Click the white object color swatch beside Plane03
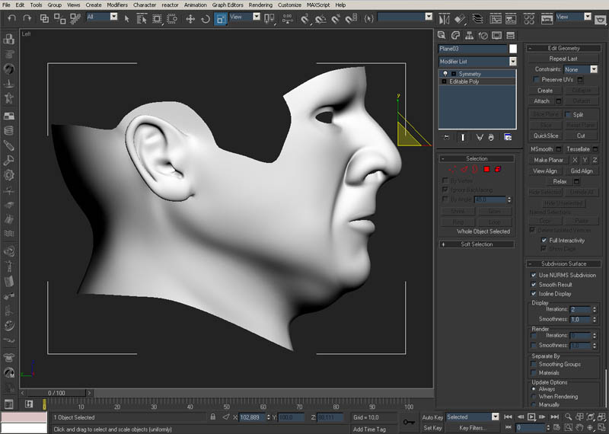This screenshot has width=609, height=434. tap(513, 49)
